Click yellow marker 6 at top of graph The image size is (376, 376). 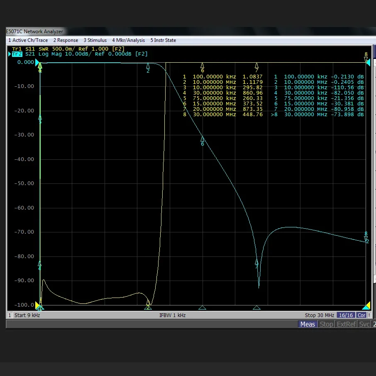[x=203, y=66]
